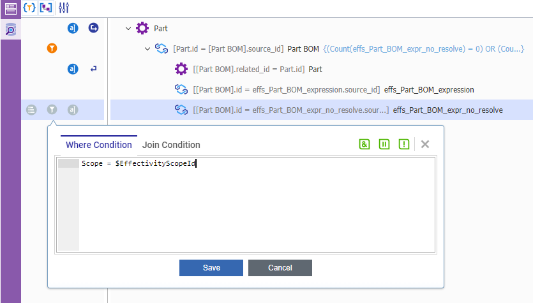Collapse the root Part node

pos(128,29)
